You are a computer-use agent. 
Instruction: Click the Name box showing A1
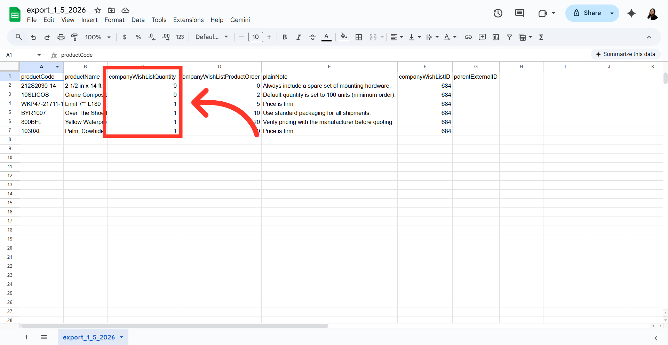pos(23,55)
